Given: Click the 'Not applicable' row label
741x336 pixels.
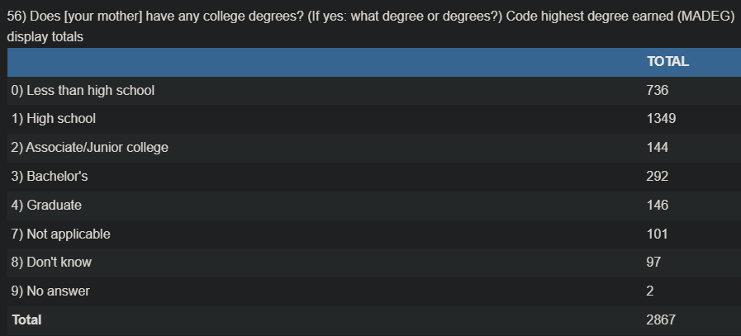Looking at the screenshot, I should tap(60, 234).
